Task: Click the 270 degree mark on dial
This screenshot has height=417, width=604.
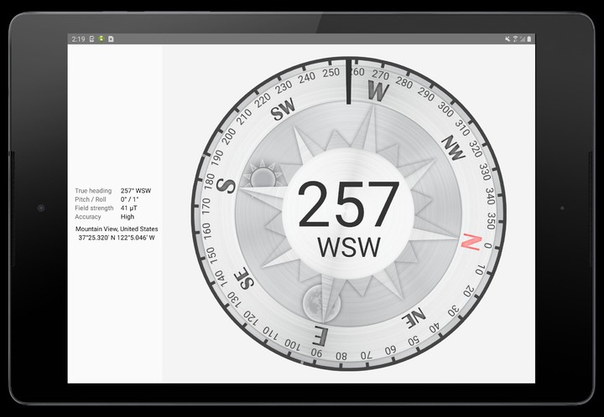Action: [x=380, y=75]
